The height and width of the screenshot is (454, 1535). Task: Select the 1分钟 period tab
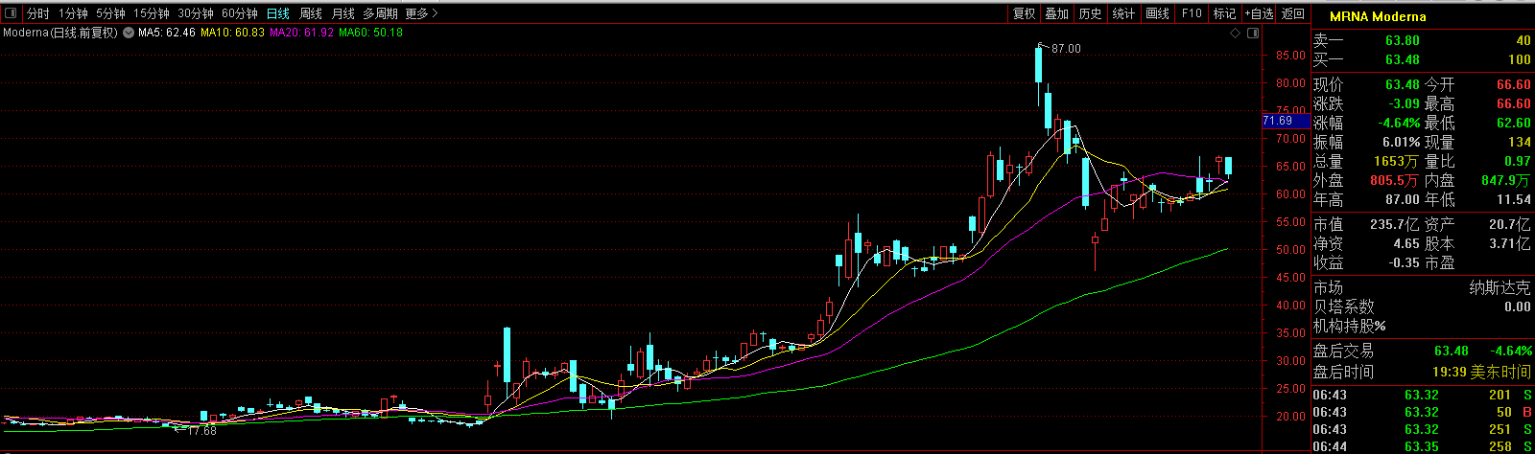point(73,13)
